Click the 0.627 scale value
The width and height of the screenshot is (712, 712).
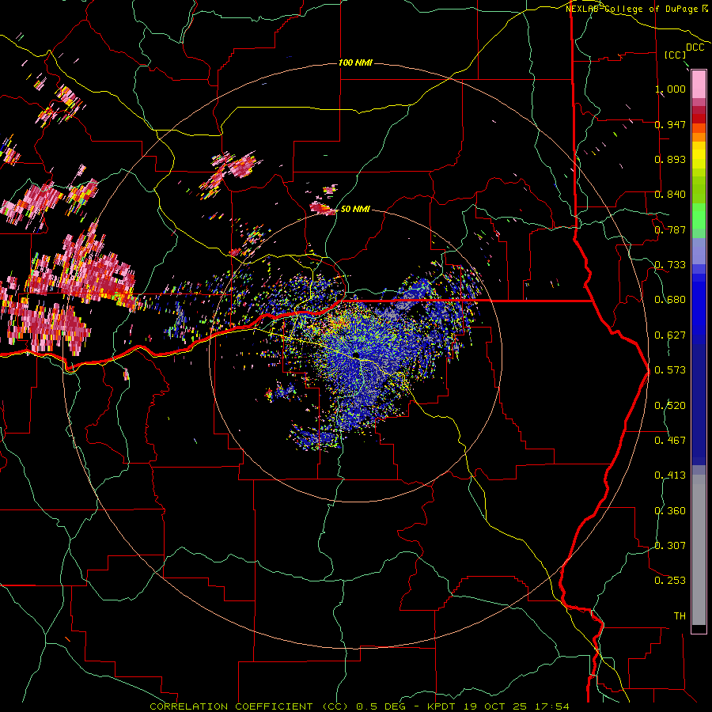click(x=670, y=335)
